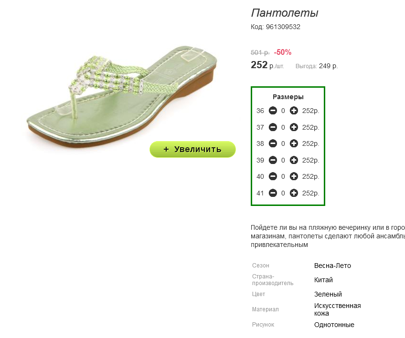Click the quantity value for size 36
Screen dimensions: 405x338
point(283,111)
